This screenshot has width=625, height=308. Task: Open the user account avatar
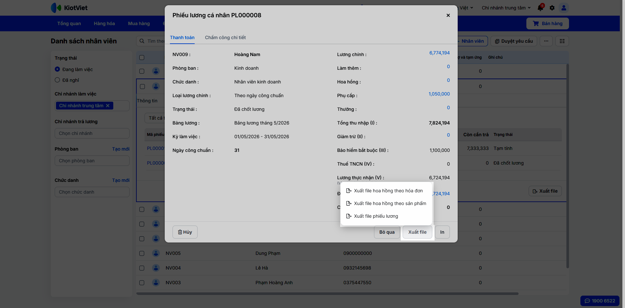coord(564,8)
